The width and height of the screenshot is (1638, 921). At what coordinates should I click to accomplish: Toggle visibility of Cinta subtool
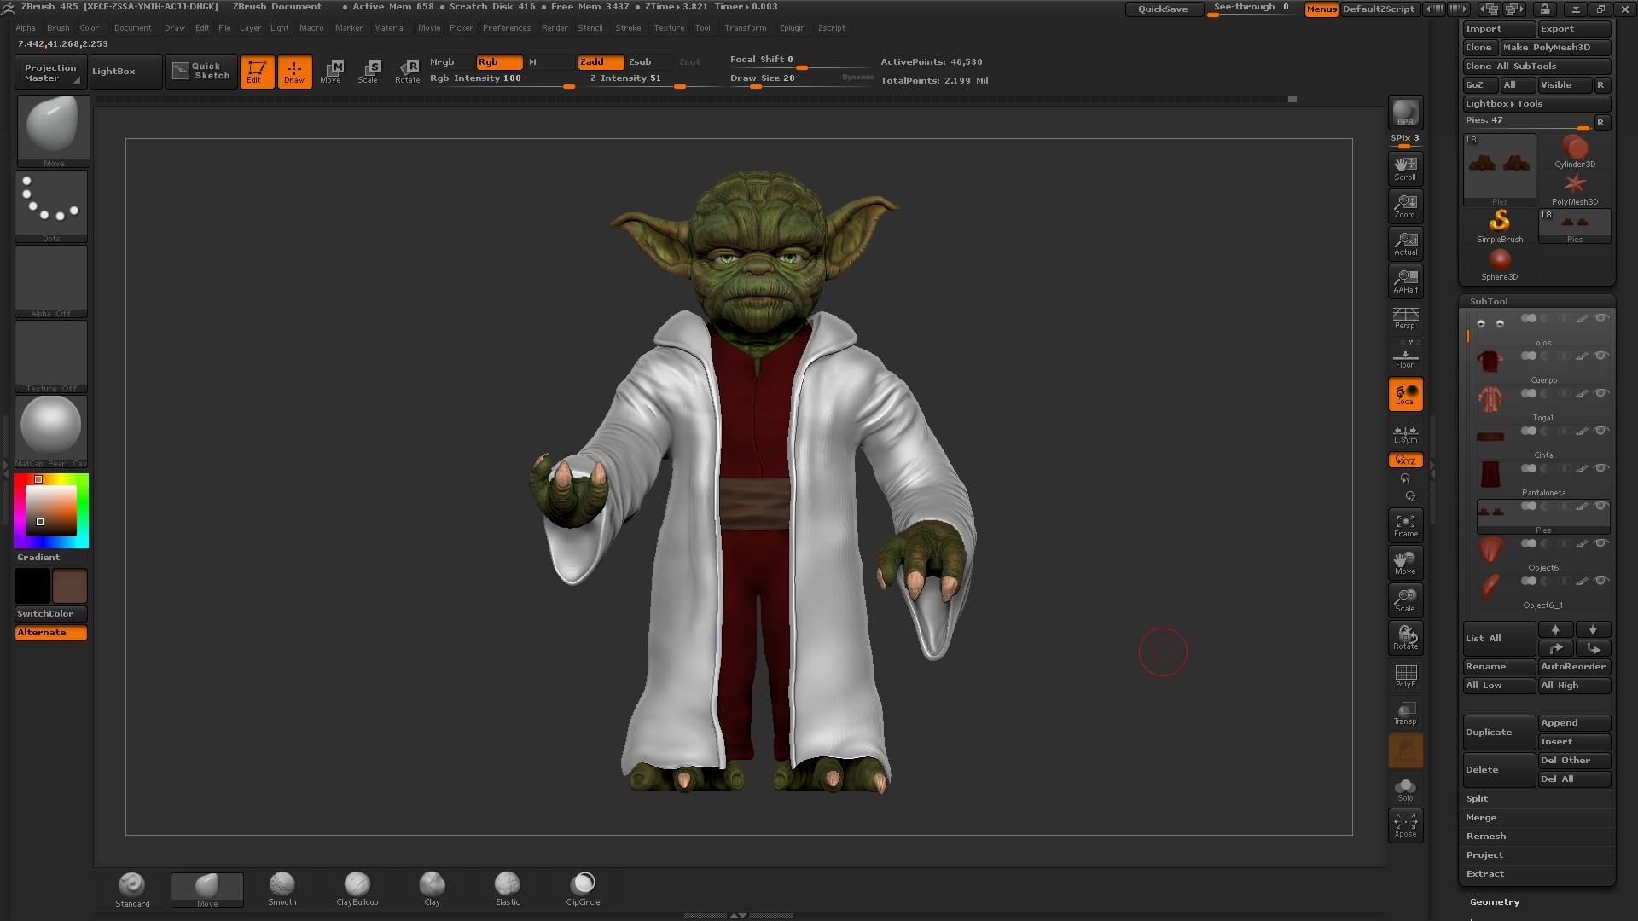click(1601, 431)
